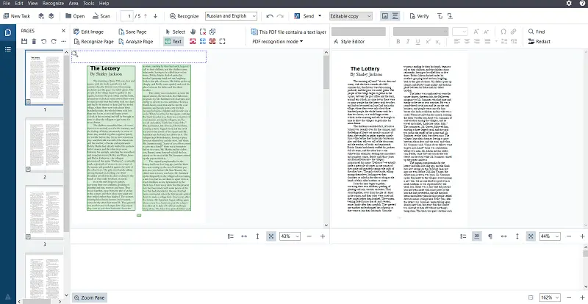This screenshot has height=304, width=588.
Task: Expand the Send options arrow
Action: pyautogui.click(x=320, y=16)
